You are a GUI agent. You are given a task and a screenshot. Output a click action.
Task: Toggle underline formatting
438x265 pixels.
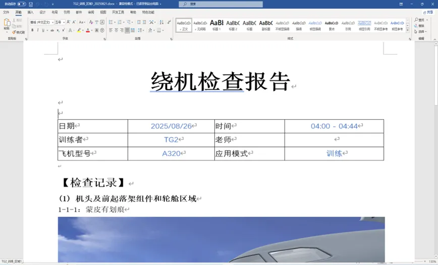(x=44, y=30)
